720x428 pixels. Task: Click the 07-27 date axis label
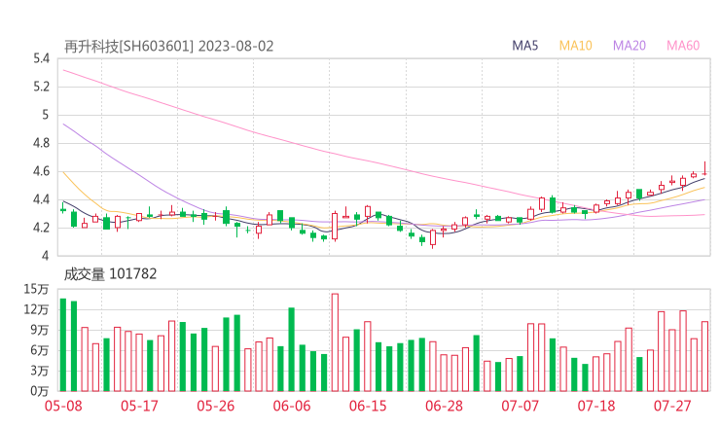tap(672, 406)
